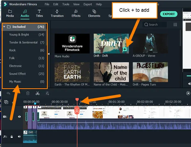Select the Rock category
Screen dimensions: 191x147
point(25,50)
